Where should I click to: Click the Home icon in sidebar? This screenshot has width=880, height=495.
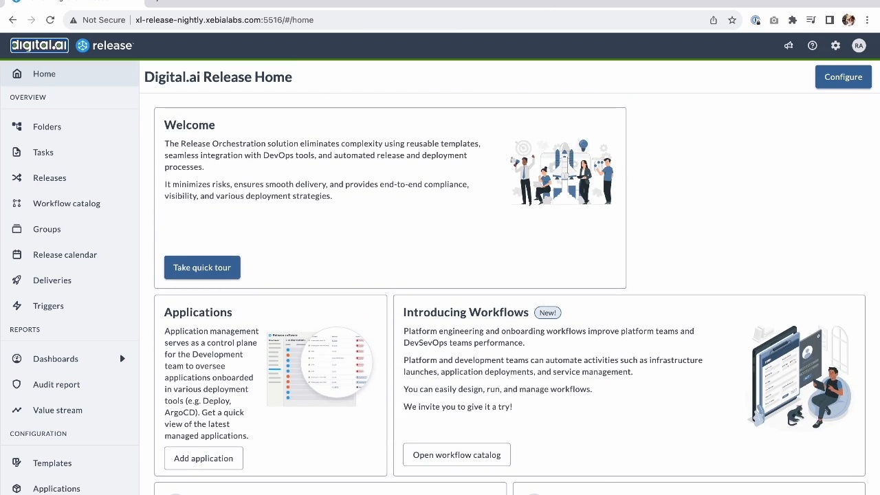(x=17, y=74)
